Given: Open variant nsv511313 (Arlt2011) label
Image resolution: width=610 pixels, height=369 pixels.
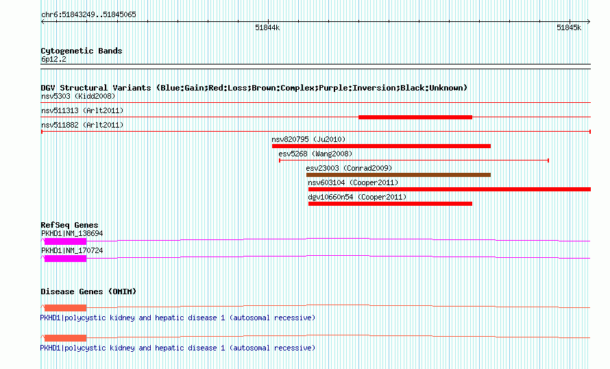Looking at the screenshot, I should click(x=82, y=110).
